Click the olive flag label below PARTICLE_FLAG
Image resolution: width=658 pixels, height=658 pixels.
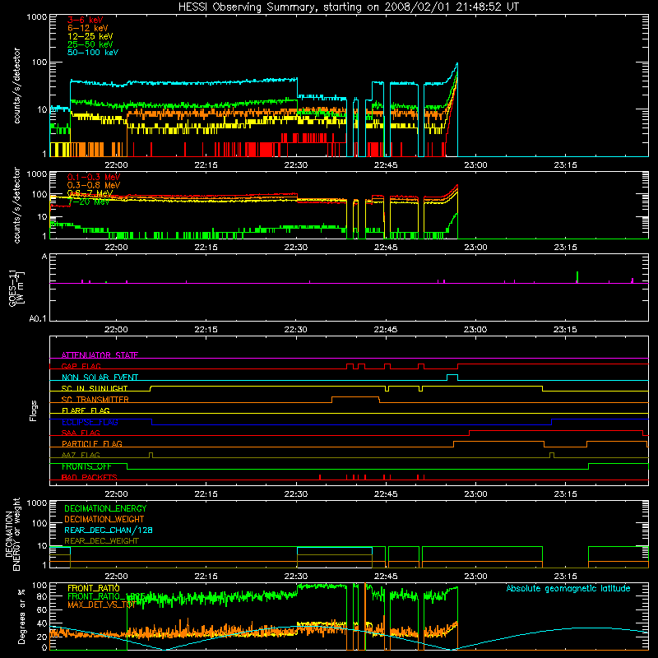[81, 455]
